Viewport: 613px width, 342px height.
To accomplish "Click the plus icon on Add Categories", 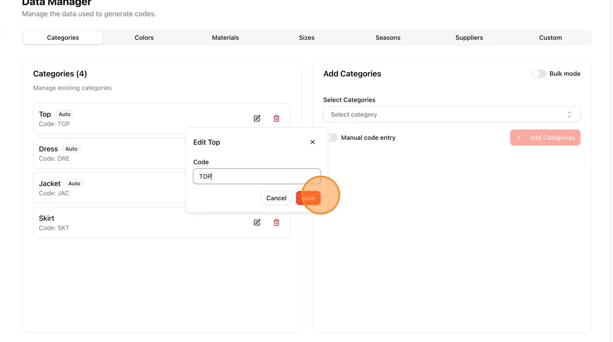I will coord(519,138).
